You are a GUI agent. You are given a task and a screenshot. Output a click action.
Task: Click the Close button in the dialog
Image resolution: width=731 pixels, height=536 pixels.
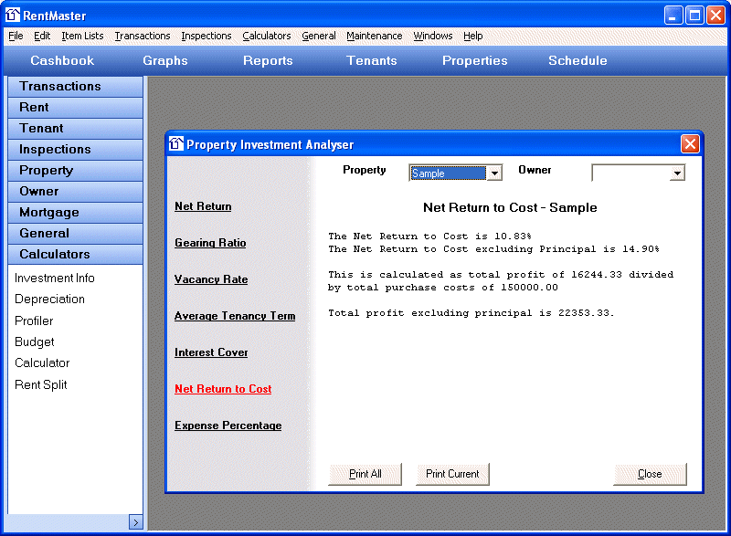coord(650,474)
